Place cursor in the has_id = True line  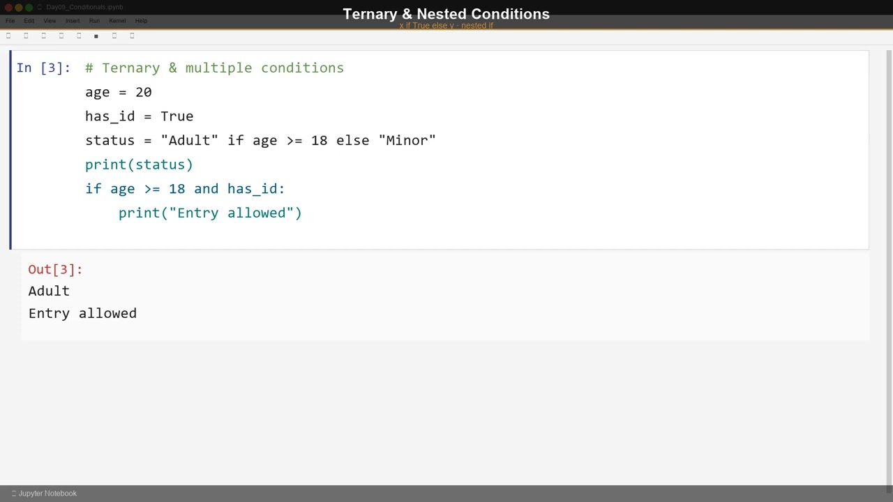(x=140, y=116)
